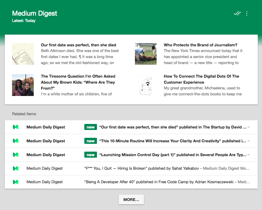Select Medium logo on the Clarity And Creativity row
The width and height of the screenshot is (262, 210).
[15, 141]
